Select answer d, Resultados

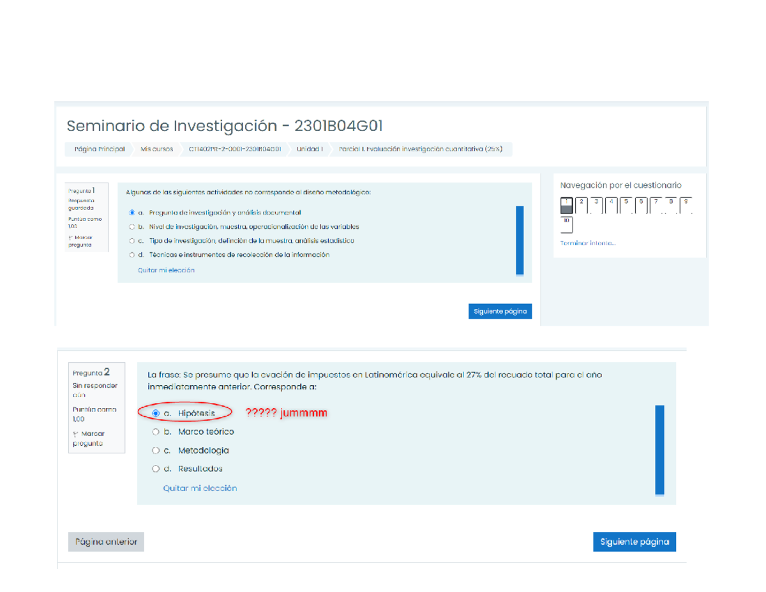pos(156,469)
